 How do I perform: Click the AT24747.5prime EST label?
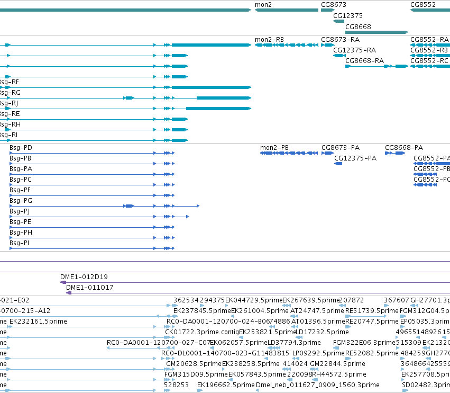[x=317, y=311]
